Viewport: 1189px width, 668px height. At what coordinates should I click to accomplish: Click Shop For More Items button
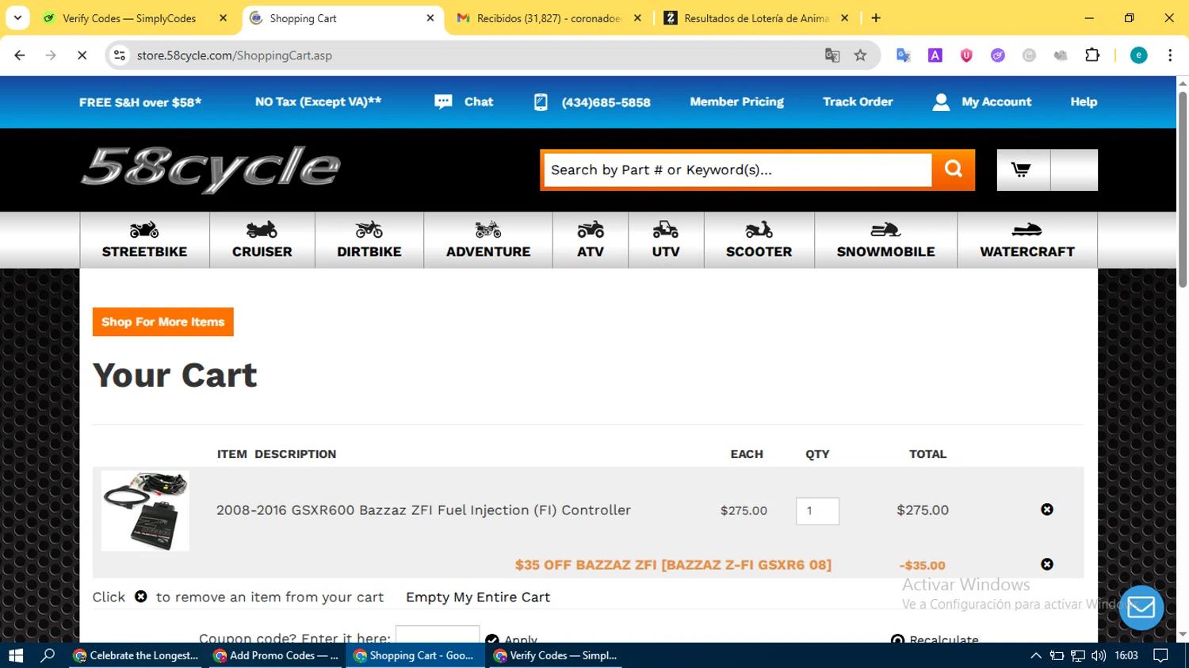(163, 322)
